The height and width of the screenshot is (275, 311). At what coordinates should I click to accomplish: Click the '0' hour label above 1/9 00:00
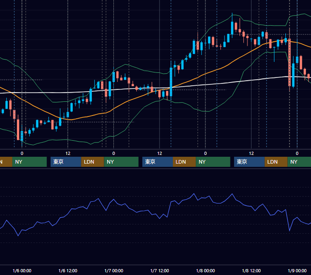[x=297, y=154]
